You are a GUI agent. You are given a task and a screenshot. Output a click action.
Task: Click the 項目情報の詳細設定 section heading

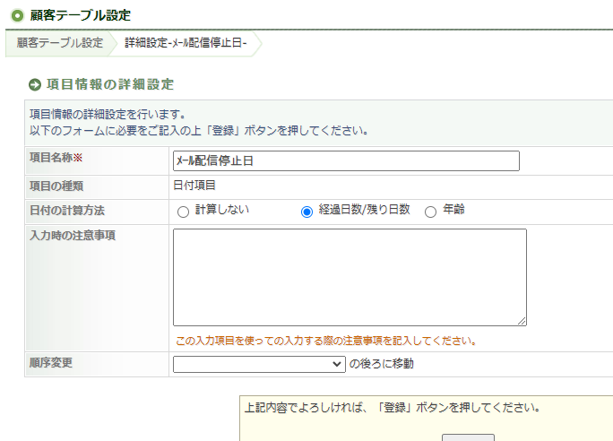coord(109,84)
